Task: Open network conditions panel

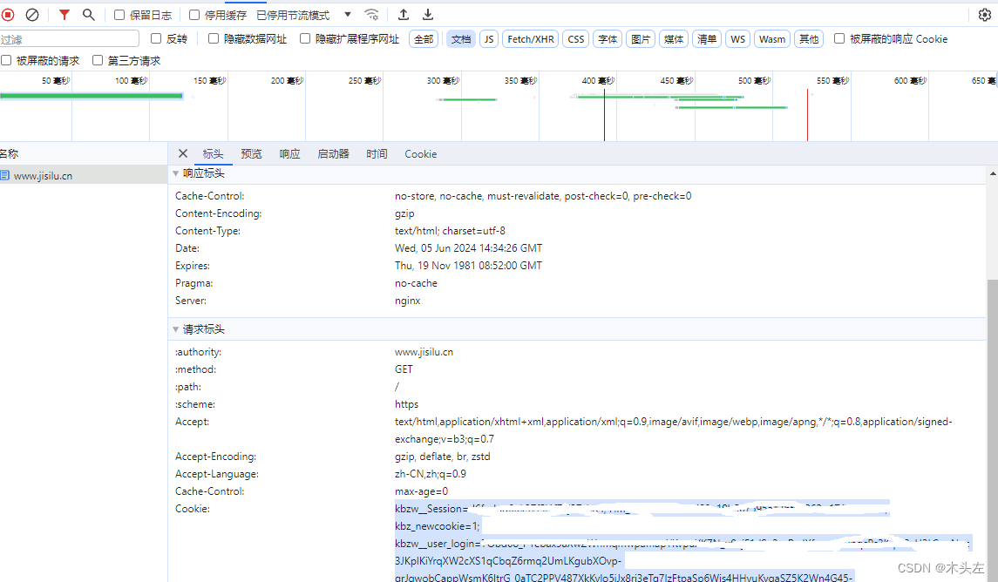Action: coord(371,14)
